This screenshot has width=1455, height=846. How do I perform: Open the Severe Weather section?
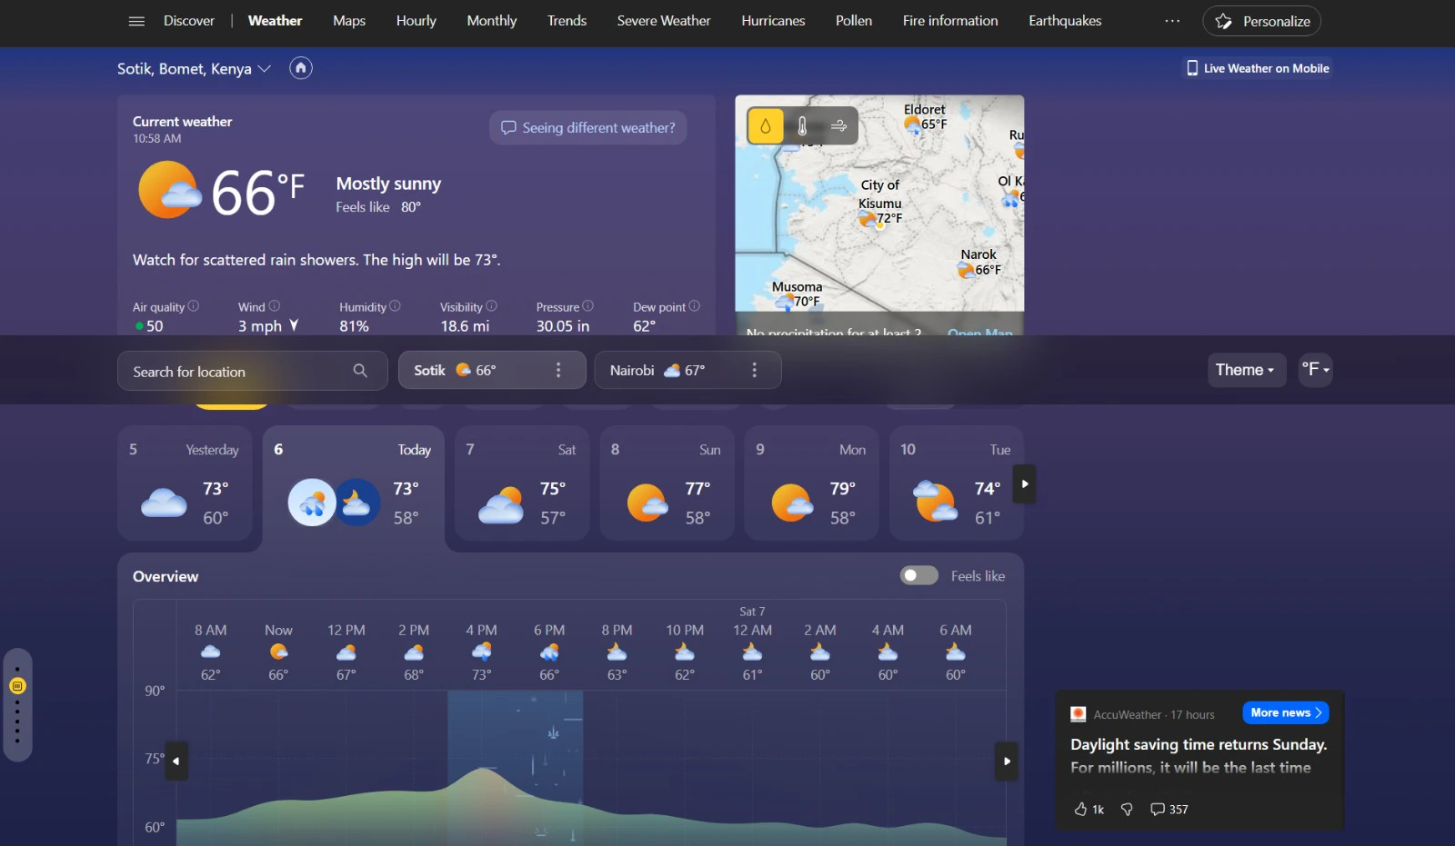click(663, 20)
